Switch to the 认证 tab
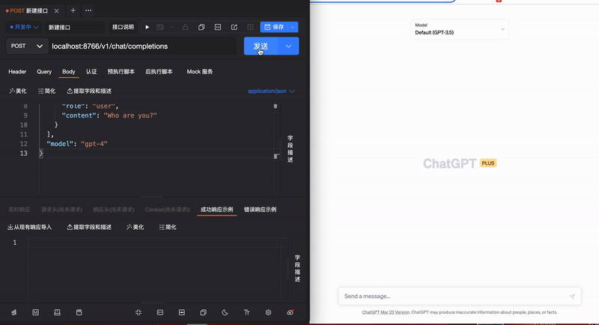The width and height of the screenshot is (599, 325). (x=91, y=71)
